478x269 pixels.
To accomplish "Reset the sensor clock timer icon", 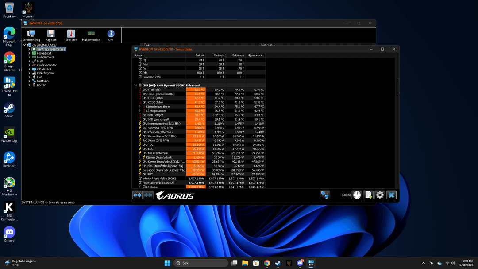I will point(357,195).
